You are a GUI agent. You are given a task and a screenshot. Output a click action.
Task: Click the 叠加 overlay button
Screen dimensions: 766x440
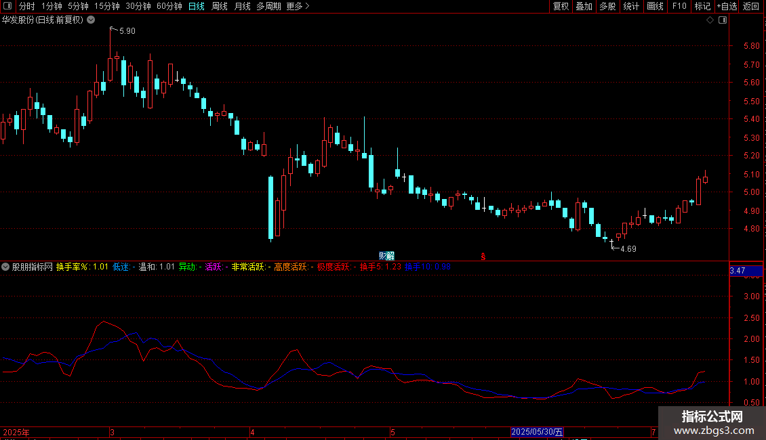[x=584, y=6]
